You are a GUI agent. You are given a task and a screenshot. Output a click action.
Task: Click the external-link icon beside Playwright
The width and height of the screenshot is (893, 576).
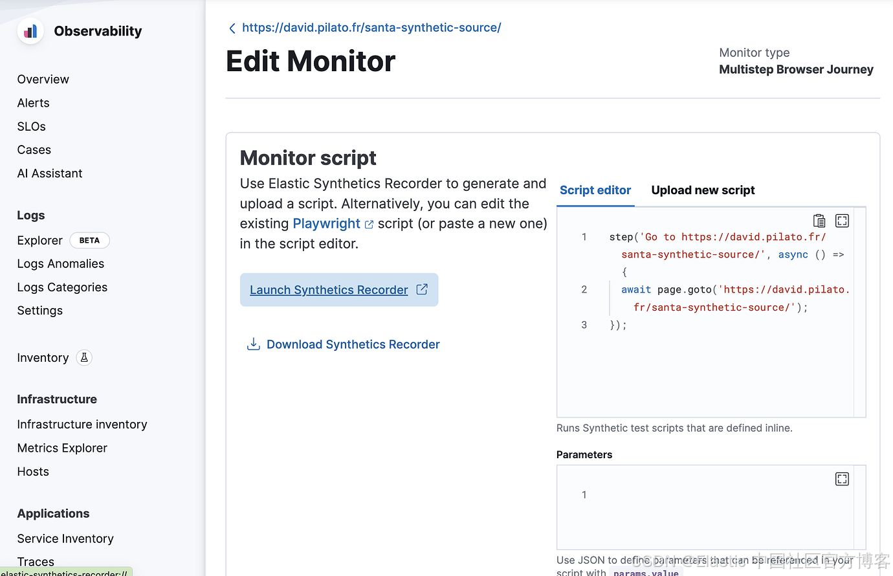click(x=369, y=225)
